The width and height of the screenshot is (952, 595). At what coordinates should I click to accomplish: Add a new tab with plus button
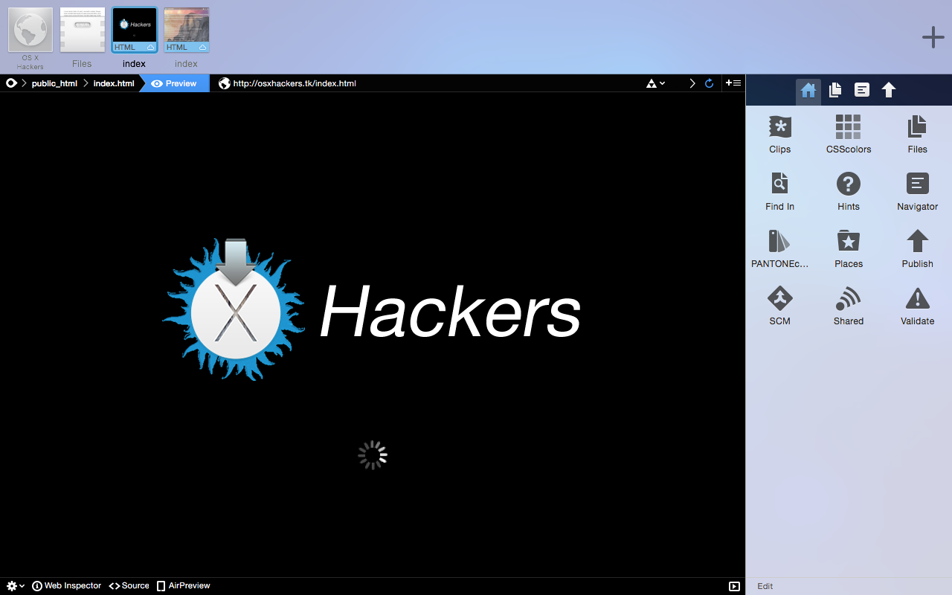933,37
